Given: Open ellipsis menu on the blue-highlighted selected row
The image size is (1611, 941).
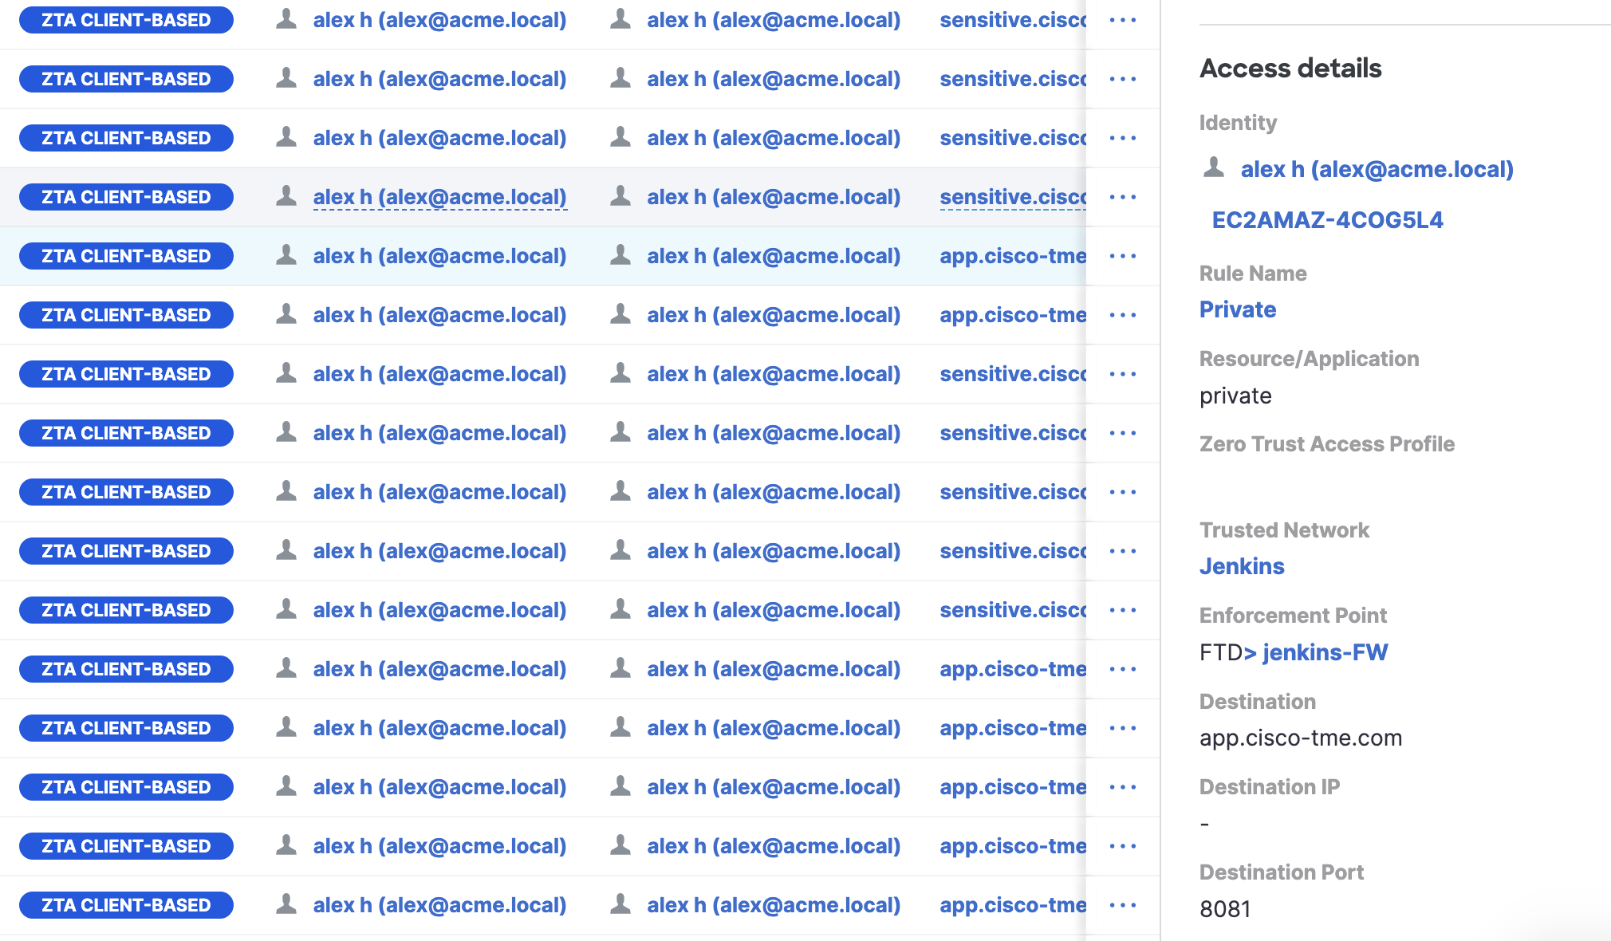Looking at the screenshot, I should click(x=1122, y=256).
